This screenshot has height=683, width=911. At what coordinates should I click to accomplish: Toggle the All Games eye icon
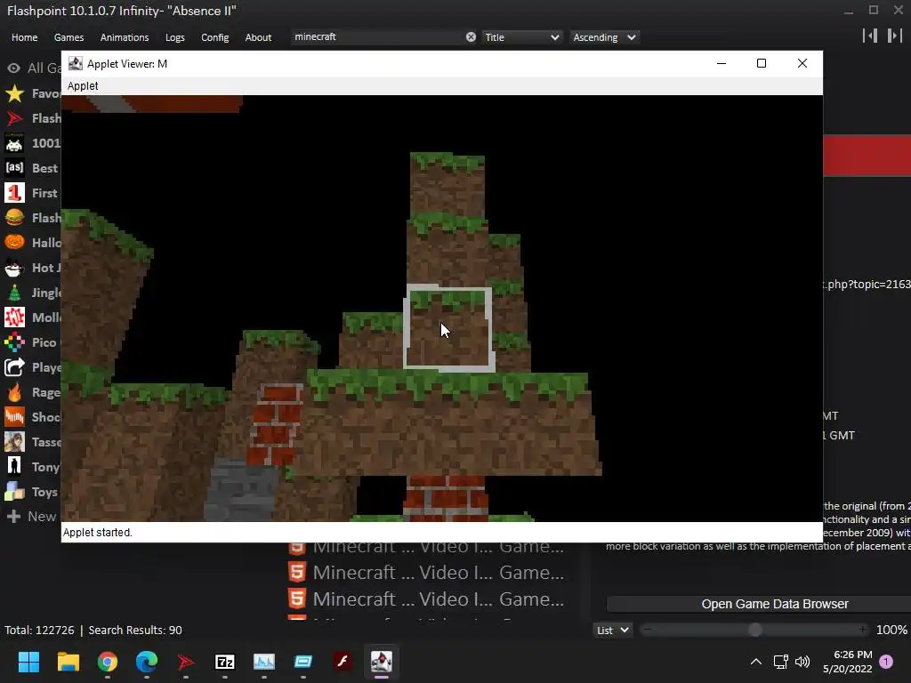(x=13, y=68)
